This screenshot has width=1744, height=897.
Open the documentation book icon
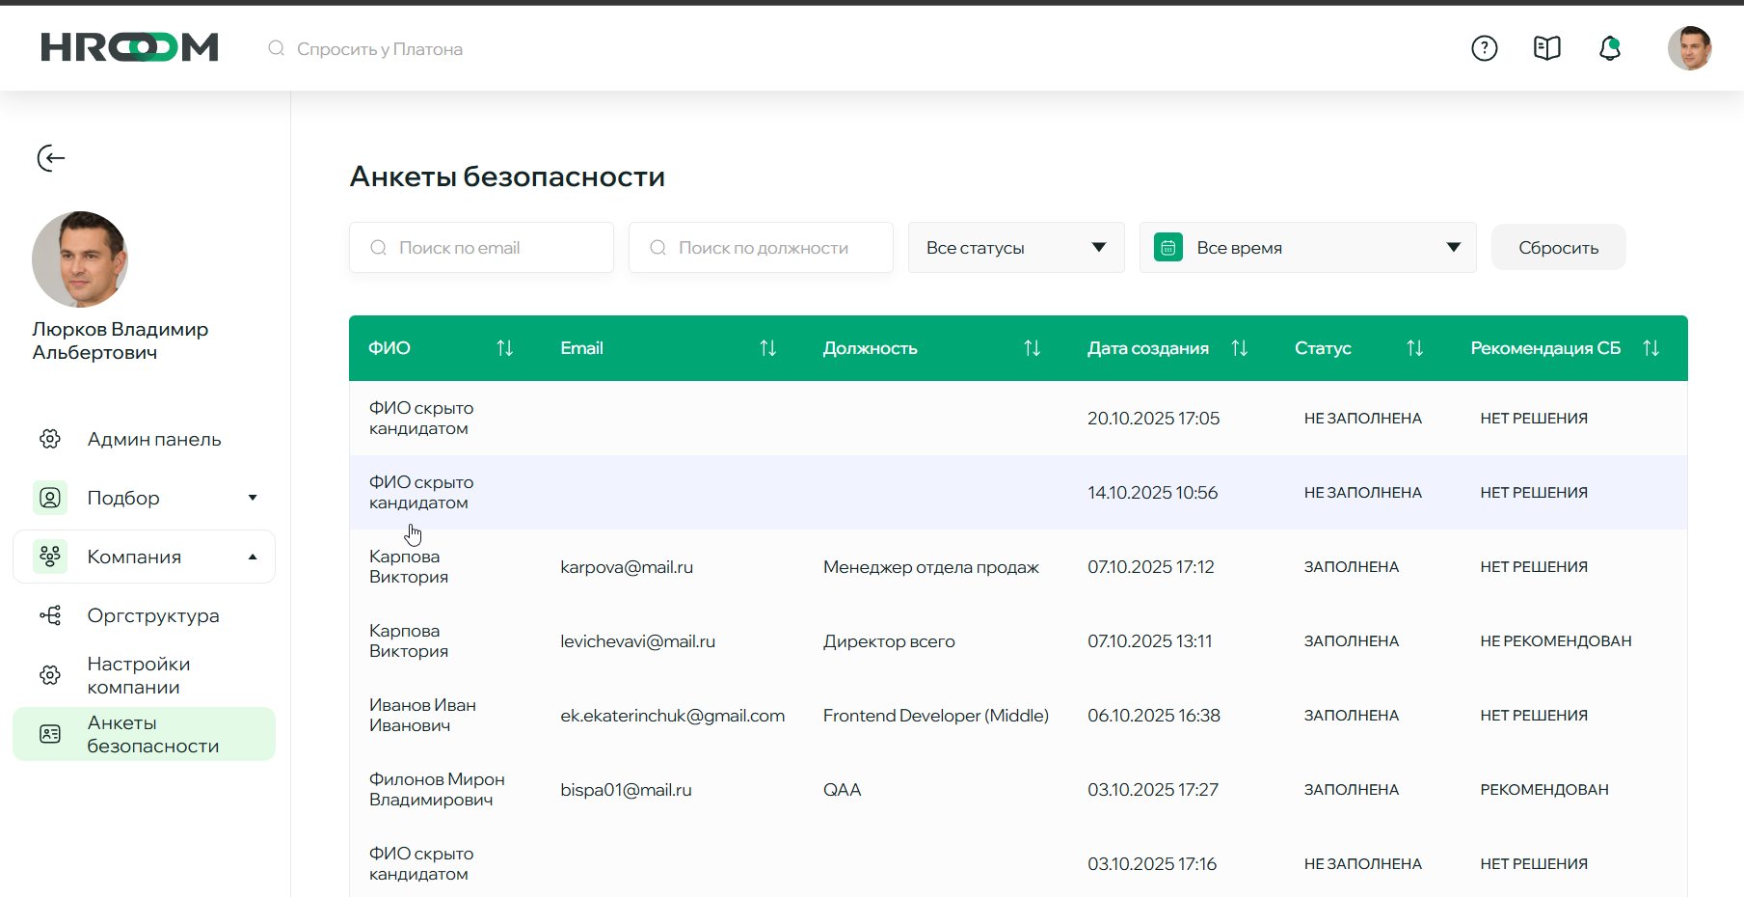tap(1546, 48)
